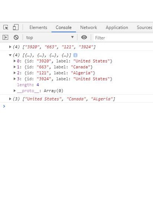Toggle the device toolbar icon
153x204 pixels.
coord(16,27)
